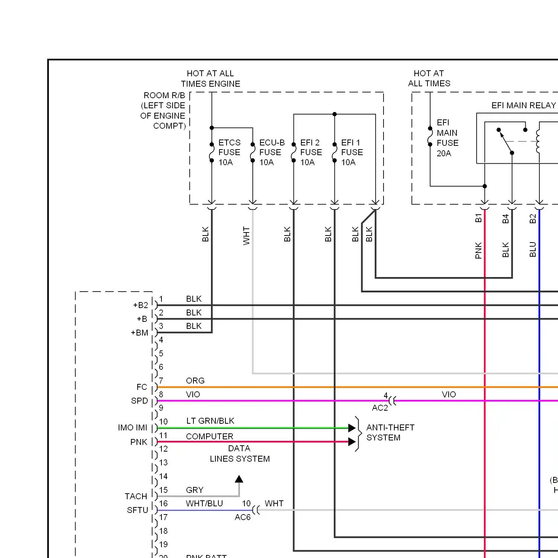
Task: Click the "EFI MAIN FUSE 20A" label
Action: click(448, 138)
